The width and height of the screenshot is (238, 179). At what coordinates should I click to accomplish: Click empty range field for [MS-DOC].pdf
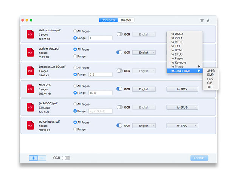(100, 111)
